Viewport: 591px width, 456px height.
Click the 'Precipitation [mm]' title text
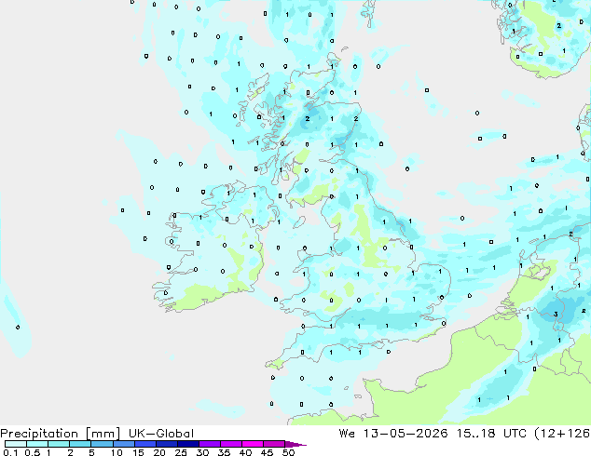pos(61,434)
